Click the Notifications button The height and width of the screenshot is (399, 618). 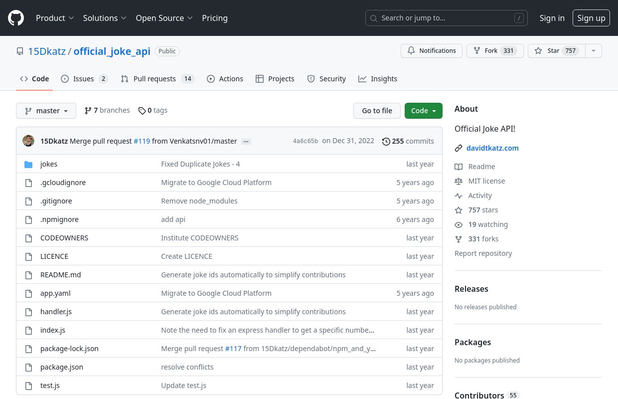(x=432, y=51)
